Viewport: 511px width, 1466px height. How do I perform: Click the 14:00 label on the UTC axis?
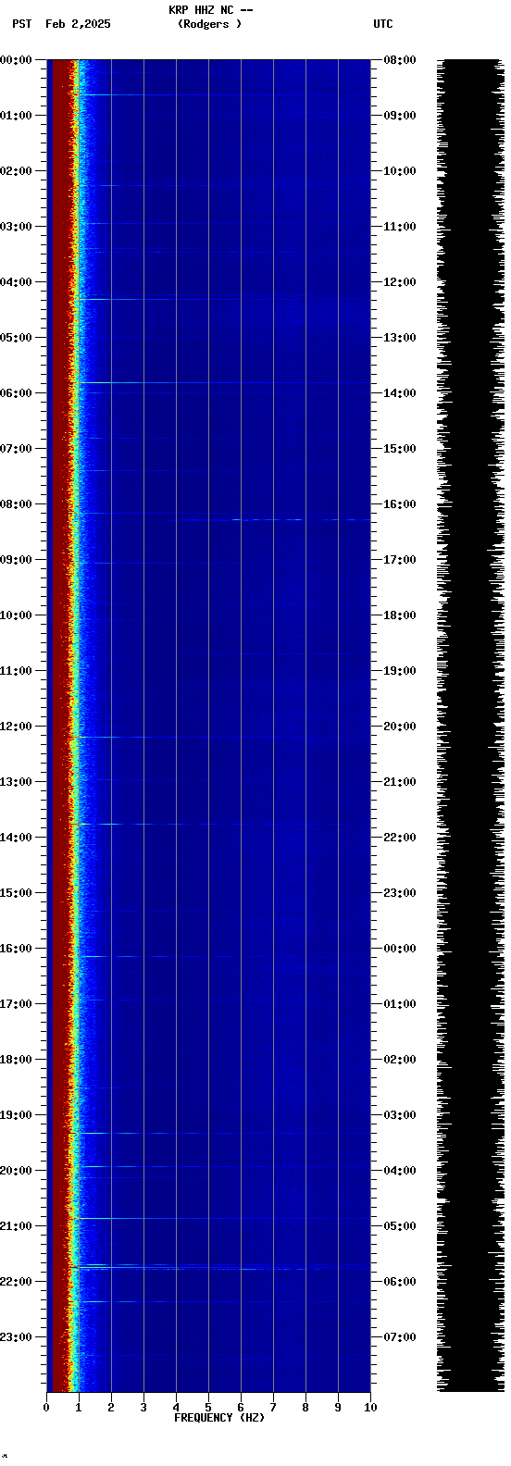tap(400, 393)
